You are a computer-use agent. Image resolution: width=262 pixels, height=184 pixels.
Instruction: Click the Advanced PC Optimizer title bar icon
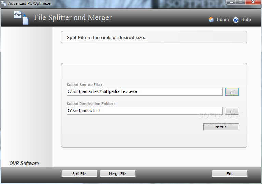click(4, 3)
